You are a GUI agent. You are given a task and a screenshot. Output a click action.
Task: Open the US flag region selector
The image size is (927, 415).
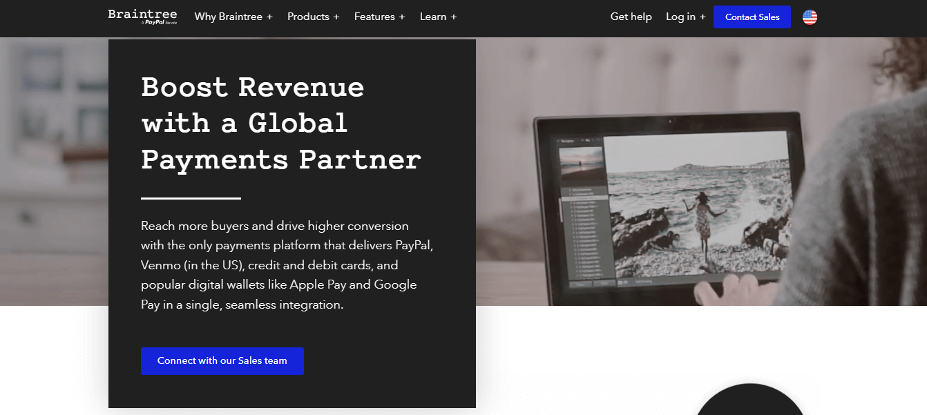coord(810,17)
